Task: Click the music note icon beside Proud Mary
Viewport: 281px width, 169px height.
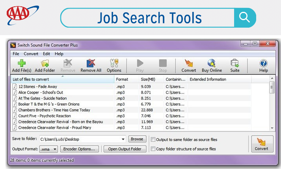Action: [15, 128]
